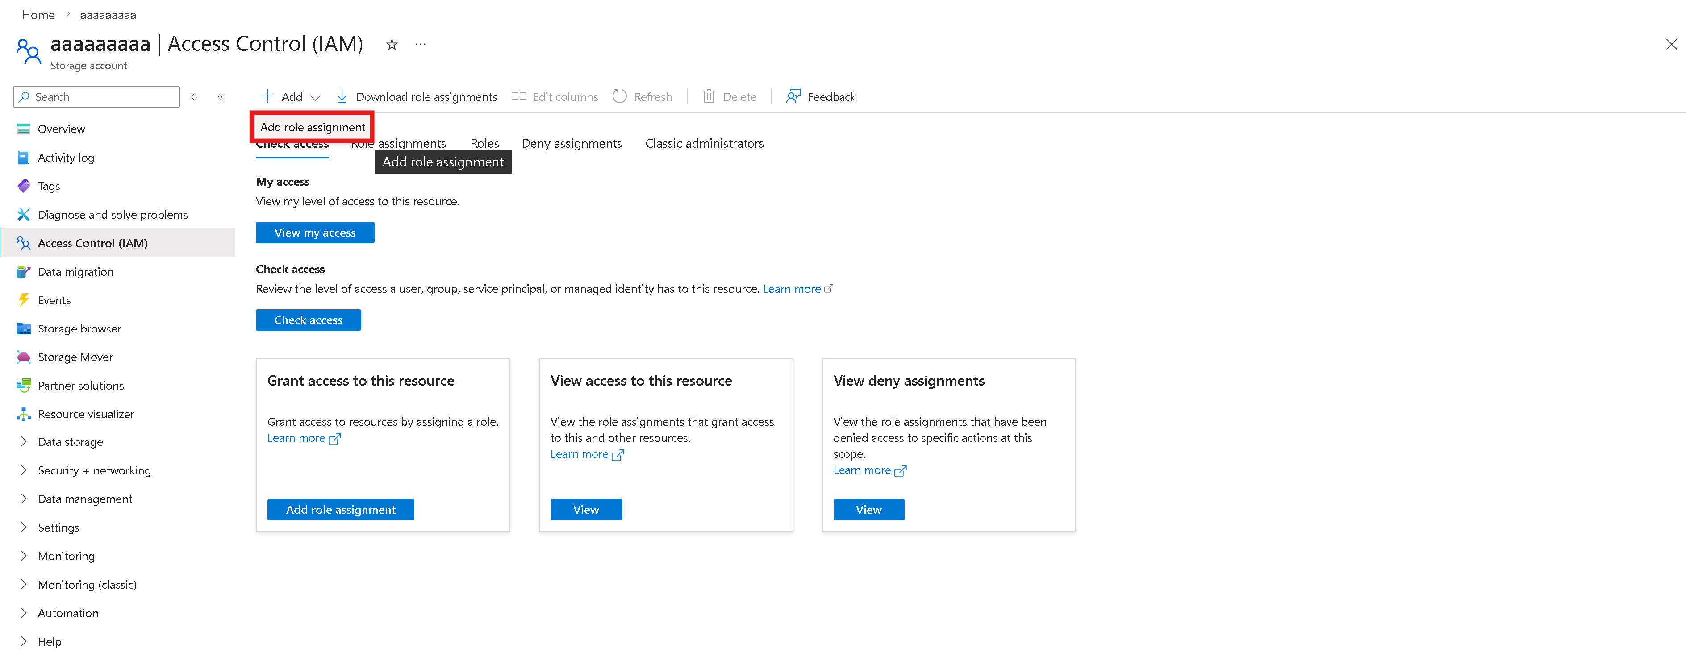Viewport: 1690px width, 665px height.
Task: Click the blue Check access button
Action: (x=308, y=320)
